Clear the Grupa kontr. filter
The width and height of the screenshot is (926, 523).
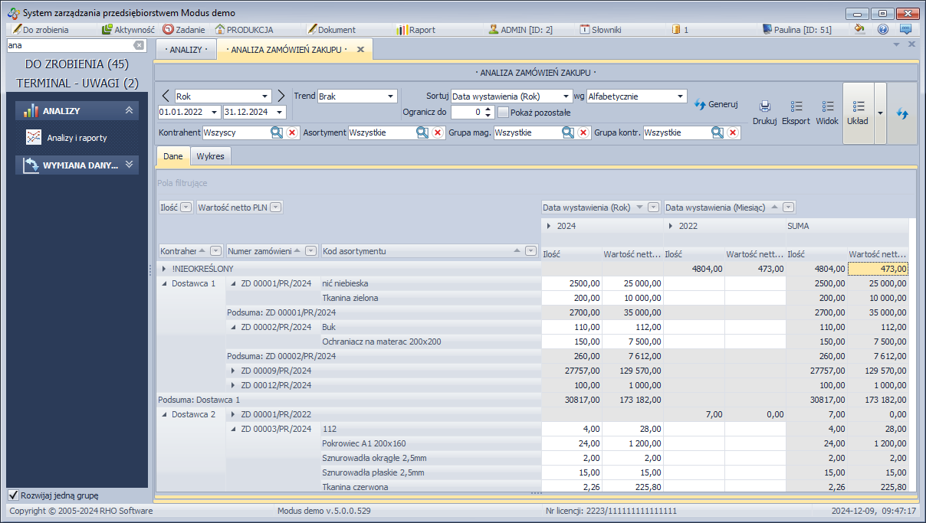(733, 132)
